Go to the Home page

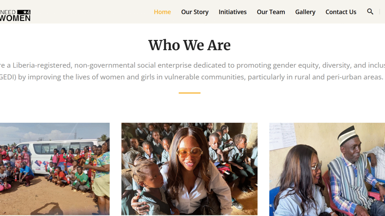[162, 12]
